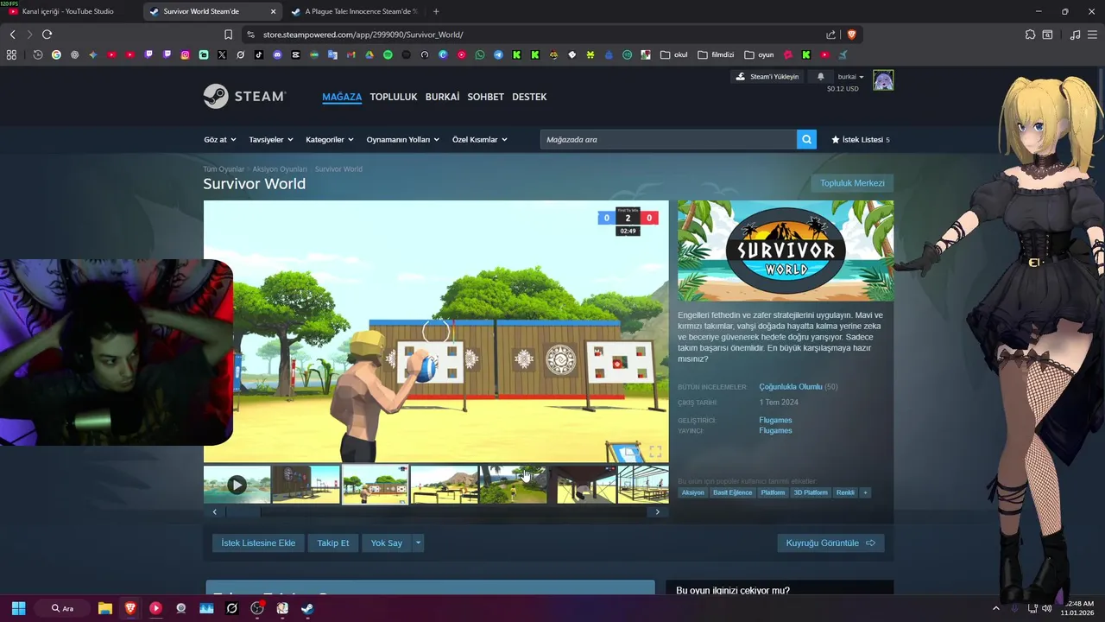Open the Gmail bookmark icon
Viewport: 1105px width, 622px height.
point(350,54)
